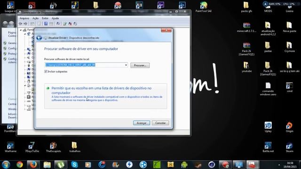This screenshot has height=169, width=301.
Task: Open uTorrent from the taskbar
Action: pos(61,165)
